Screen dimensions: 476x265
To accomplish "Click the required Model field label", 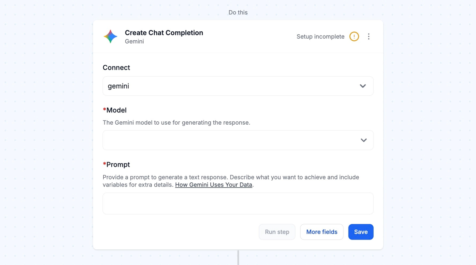I will tap(116, 110).
